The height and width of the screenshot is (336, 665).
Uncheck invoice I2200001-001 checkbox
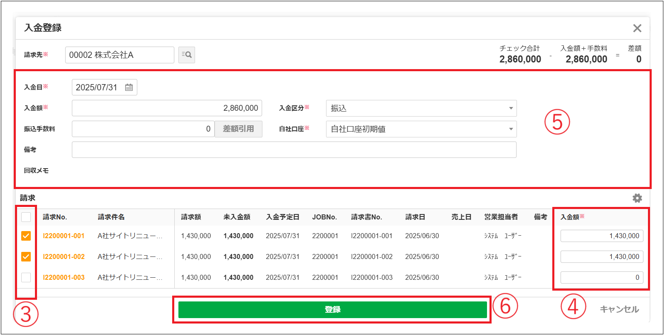[x=26, y=236]
